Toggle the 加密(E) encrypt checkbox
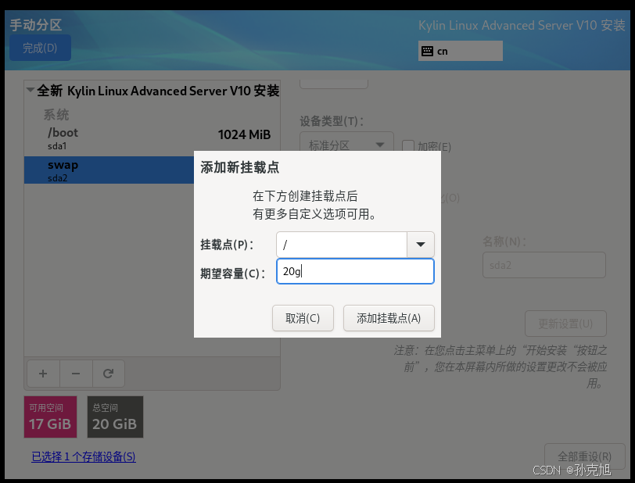Viewport: 635px width, 483px height. pyautogui.click(x=407, y=146)
